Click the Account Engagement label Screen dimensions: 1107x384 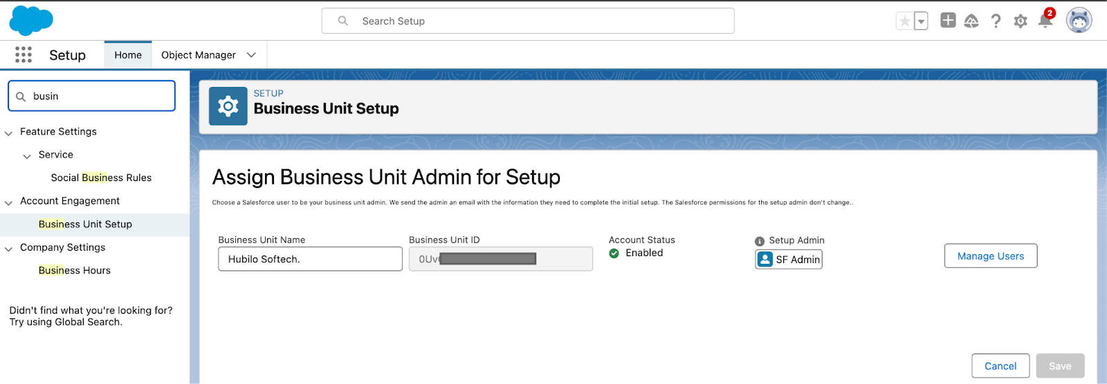(x=70, y=201)
